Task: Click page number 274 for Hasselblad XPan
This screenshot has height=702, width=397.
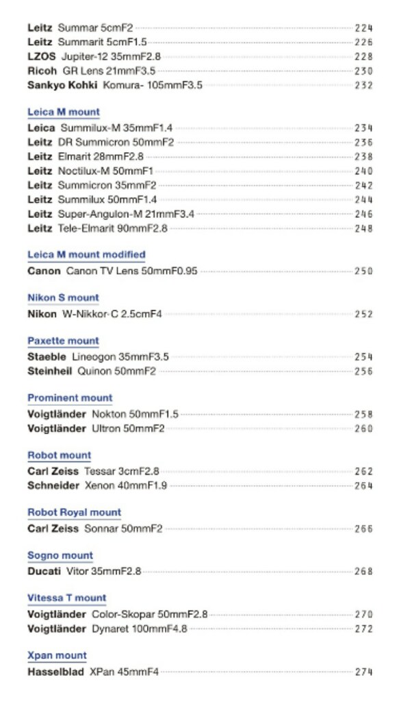Action: [x=364, y=672]
